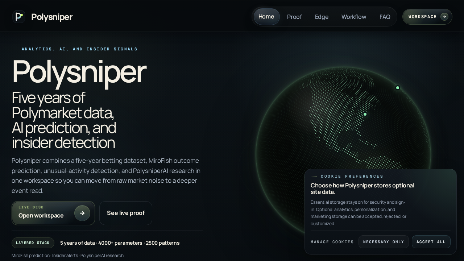This screenshot has height=261, width=464.
Task: Click 'Analytics, AI, and Insider Signals' label
Action: [80, 49]
